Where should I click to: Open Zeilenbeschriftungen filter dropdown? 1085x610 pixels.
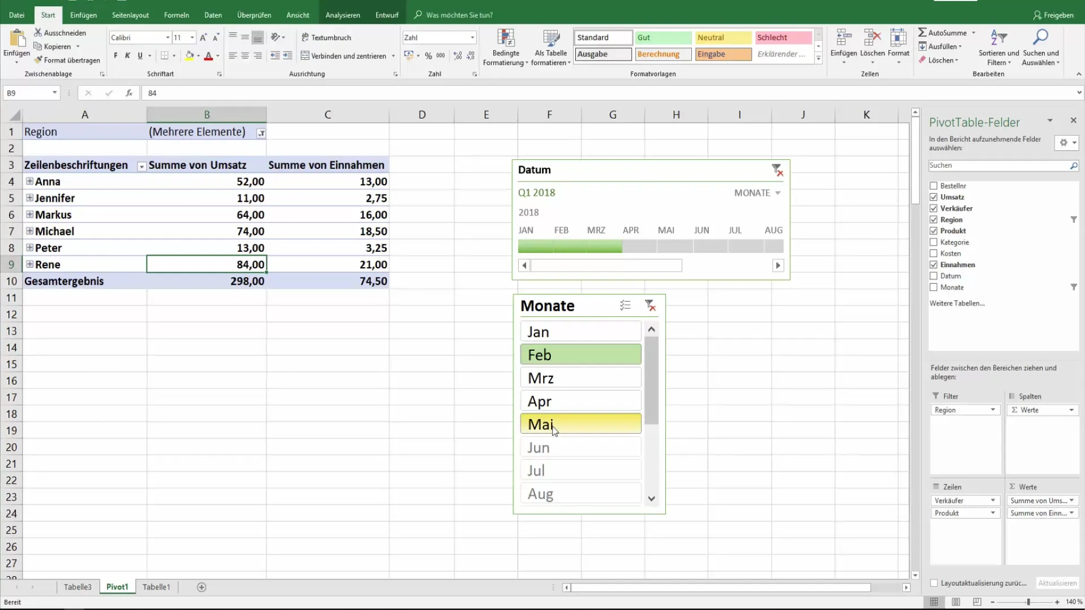tap(141, 167)
